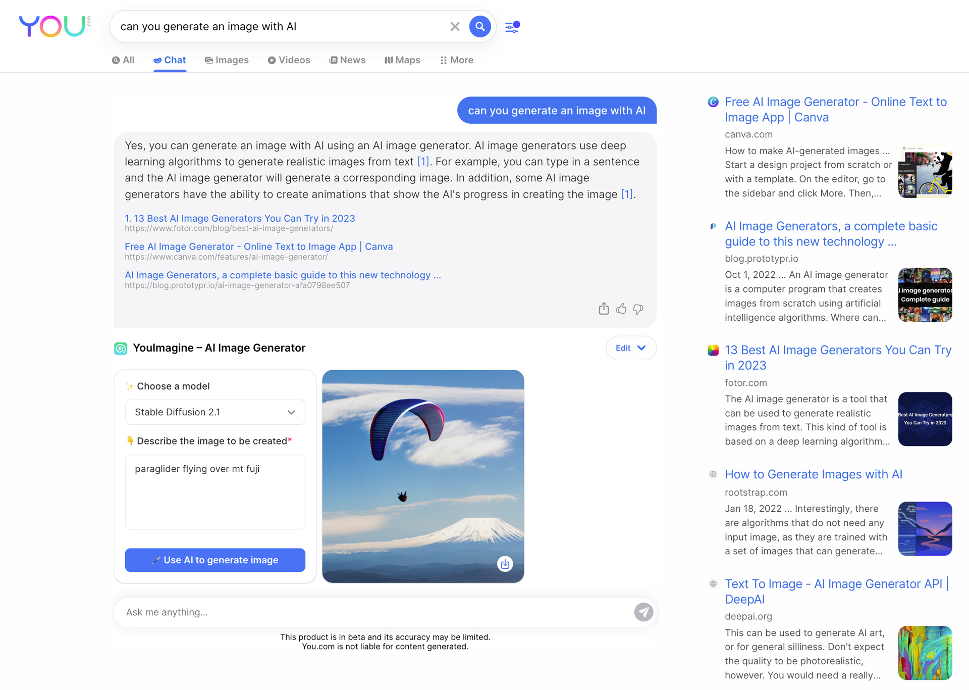Expand the Edit options for YouImagine

point(630,348)
